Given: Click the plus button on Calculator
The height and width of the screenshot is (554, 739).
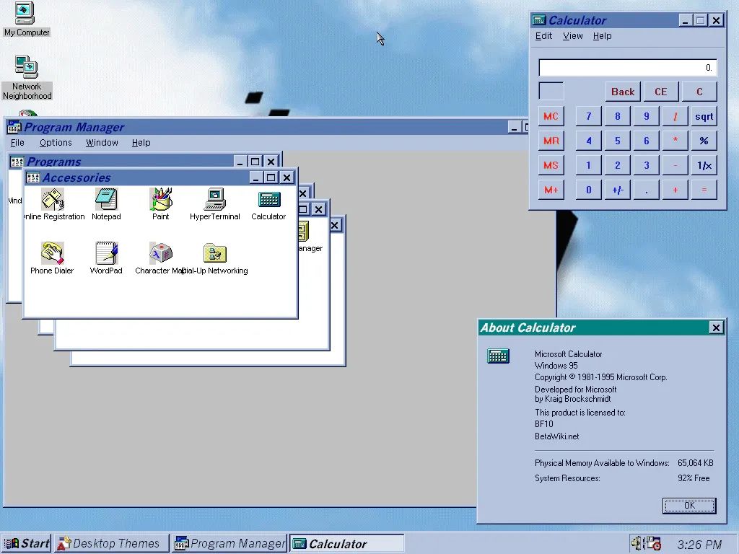Looking at the screenshot, I should point(675,190).
